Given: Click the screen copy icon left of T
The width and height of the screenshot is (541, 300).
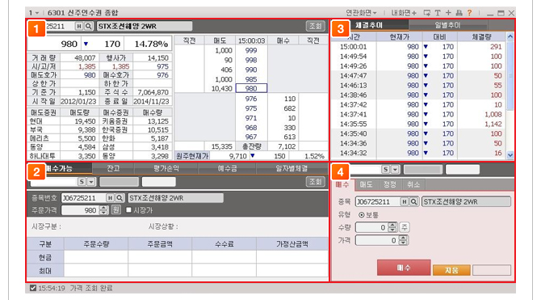Looking at the screenshot, I should pyautogui.click(x=427, y=13).
